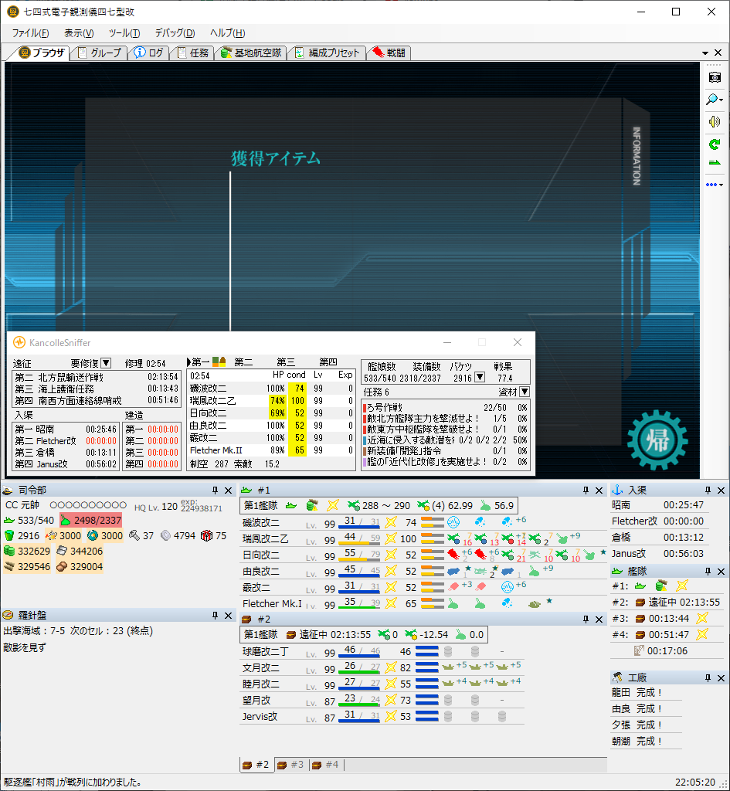Image resolution: width=730 pixels, height=791 pixels.
Task: Open the 資材 materials dropdown
Action: click(525, 392)
